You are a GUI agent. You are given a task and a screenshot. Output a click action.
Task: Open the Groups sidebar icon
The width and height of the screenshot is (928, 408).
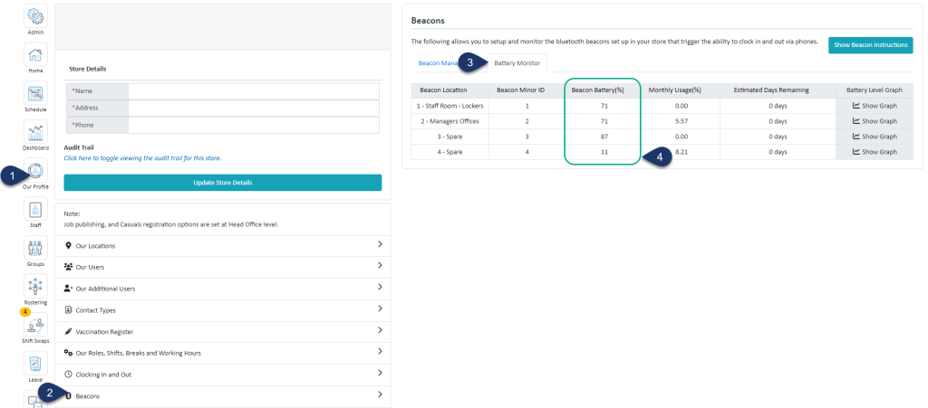pos(35,247)
